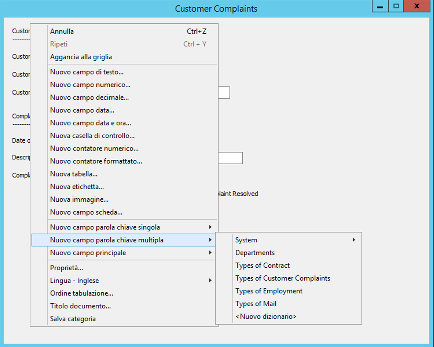Choose Types of Contract dictionary
The image size is (434, 347).
tap(289, 265)
